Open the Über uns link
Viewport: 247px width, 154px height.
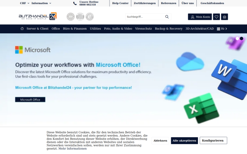(188, 3)
